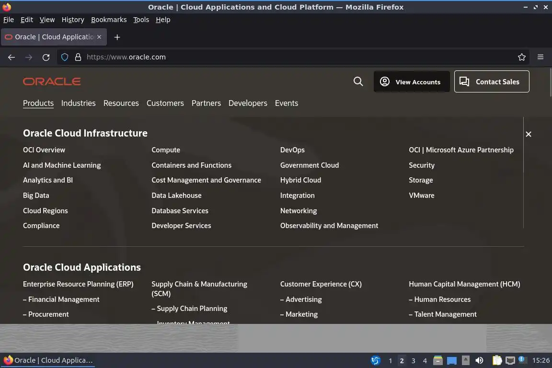Open Data Lakehouse link
This screenshot has width=552, height=368.
click(x=176, y=195)
